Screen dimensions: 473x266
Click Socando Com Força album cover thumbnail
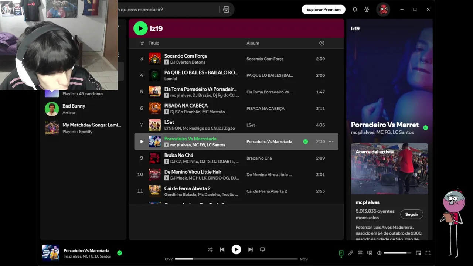[155, 59]
